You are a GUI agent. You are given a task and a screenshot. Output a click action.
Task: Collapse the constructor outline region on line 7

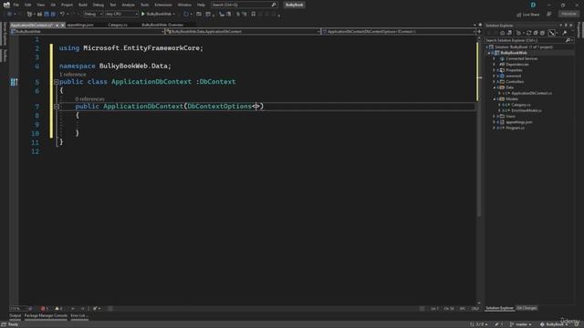click(57, 107)
